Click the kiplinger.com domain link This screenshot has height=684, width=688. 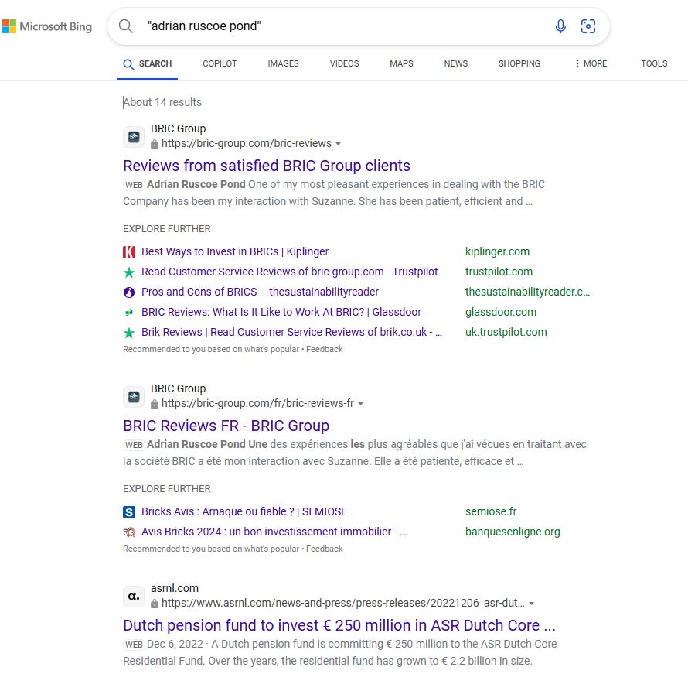tap(497, 251)
